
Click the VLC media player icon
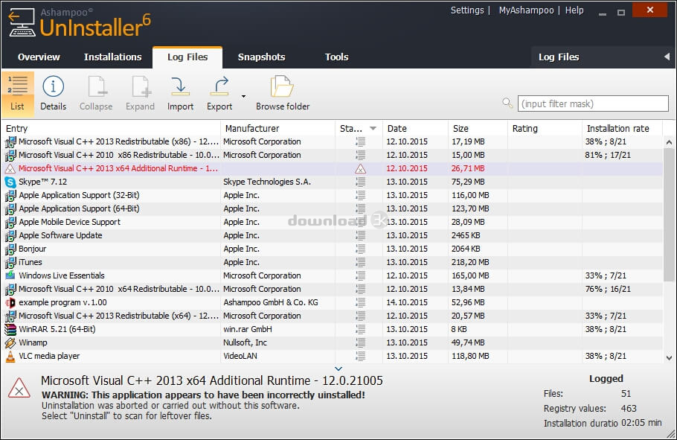[x=9, y=356]
